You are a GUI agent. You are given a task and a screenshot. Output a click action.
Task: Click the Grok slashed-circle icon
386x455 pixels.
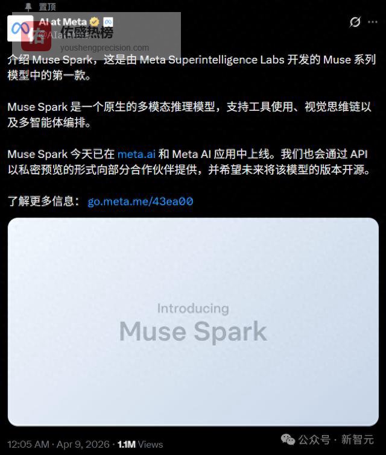(x=355, y=22)
